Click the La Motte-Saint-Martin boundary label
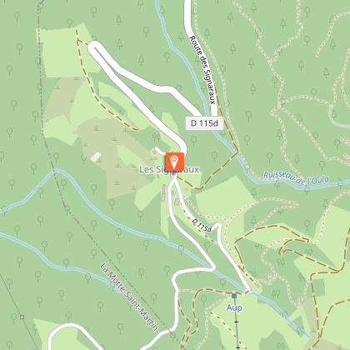The width and height of the screenshot is (350, 350). point(129,297)
